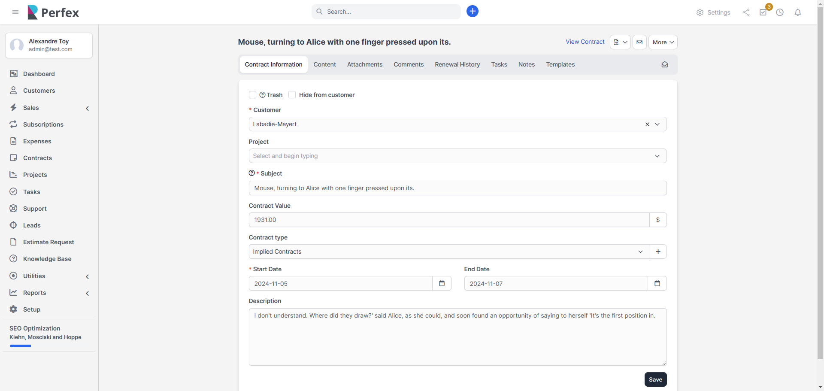Click the View Contract link
Image resolution: width=824 pixels, height=391 pixels.
coord(585,42)
